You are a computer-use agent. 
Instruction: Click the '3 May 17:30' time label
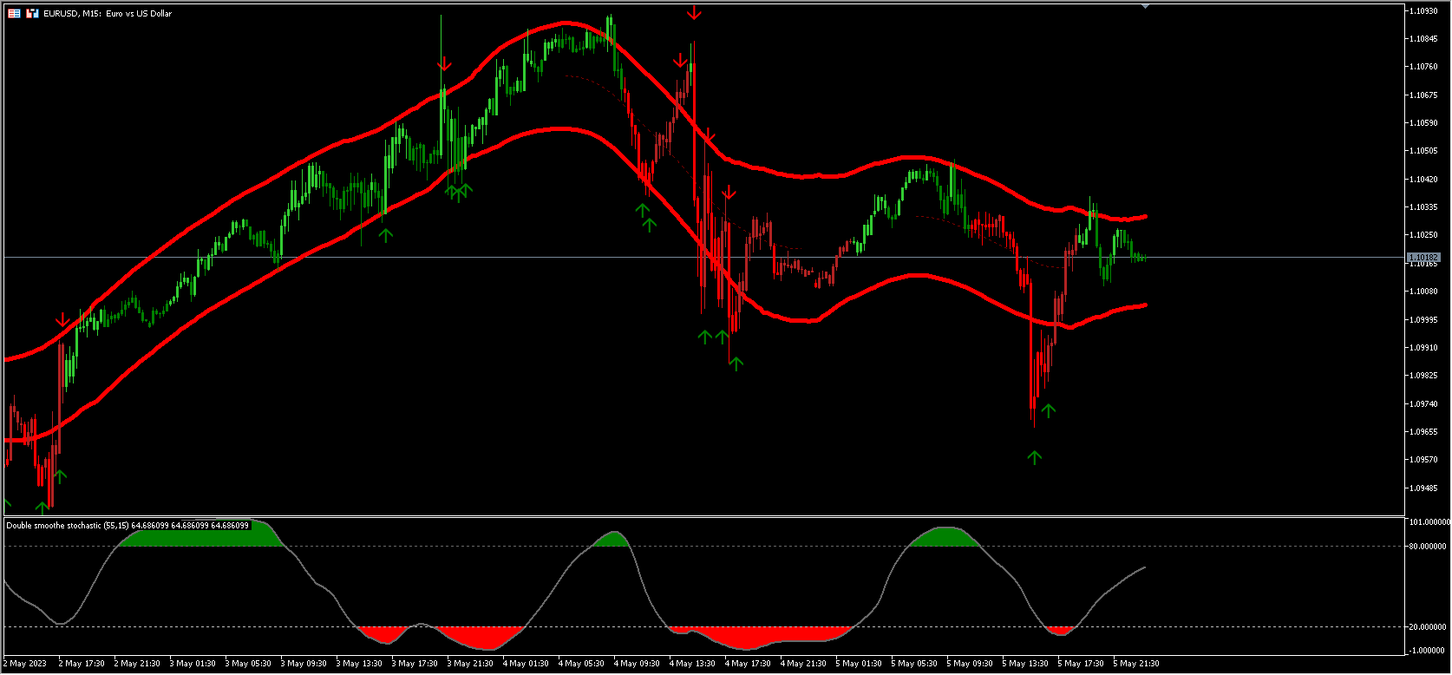415,664
